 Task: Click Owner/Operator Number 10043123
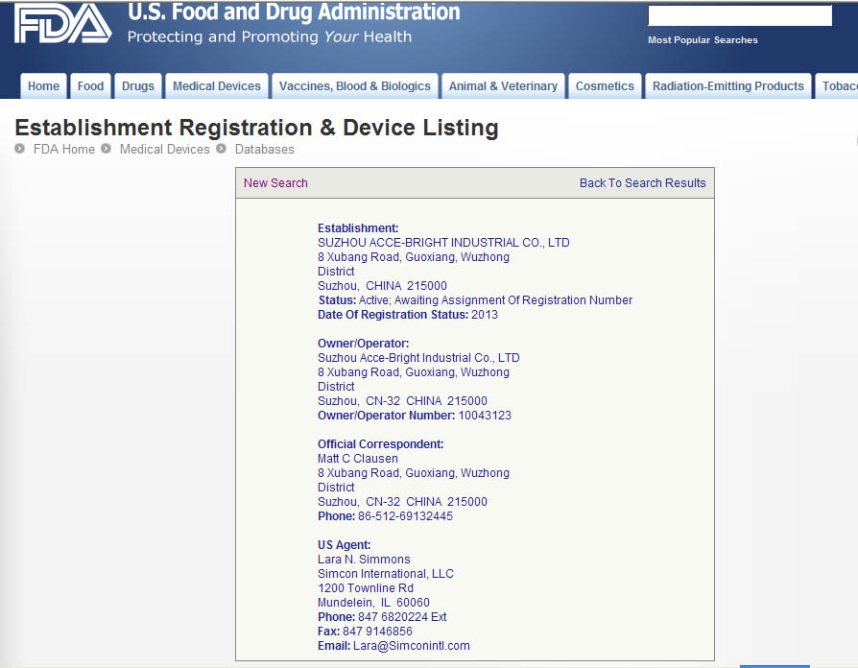[x=415, y=416]
